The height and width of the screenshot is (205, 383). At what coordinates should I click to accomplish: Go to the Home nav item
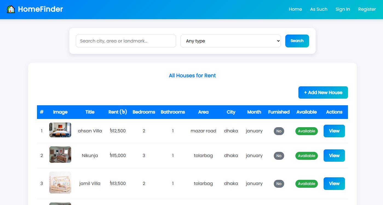point(295,9)
